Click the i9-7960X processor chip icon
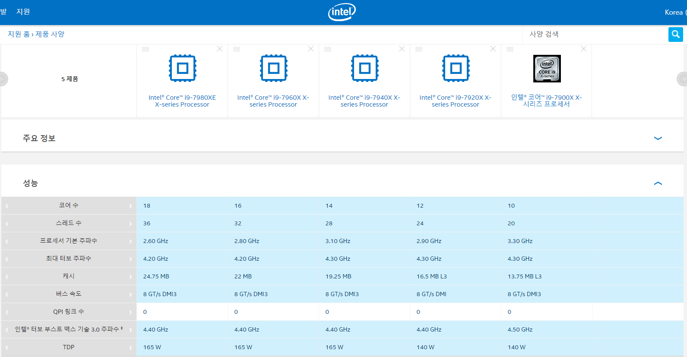 coord(274,68)
